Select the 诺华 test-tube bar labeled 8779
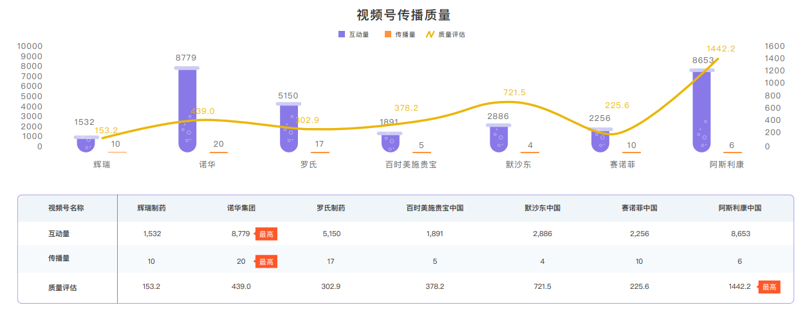This screenshot has width=805, height=314. [187, 109]
